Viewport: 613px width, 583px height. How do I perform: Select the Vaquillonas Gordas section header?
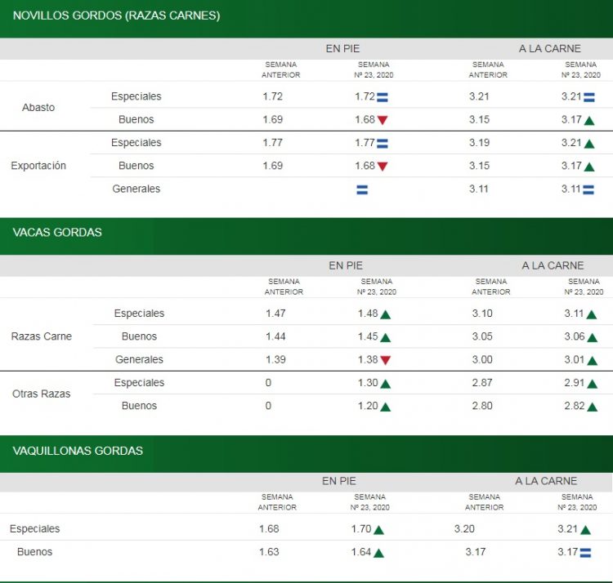[78, 451]
